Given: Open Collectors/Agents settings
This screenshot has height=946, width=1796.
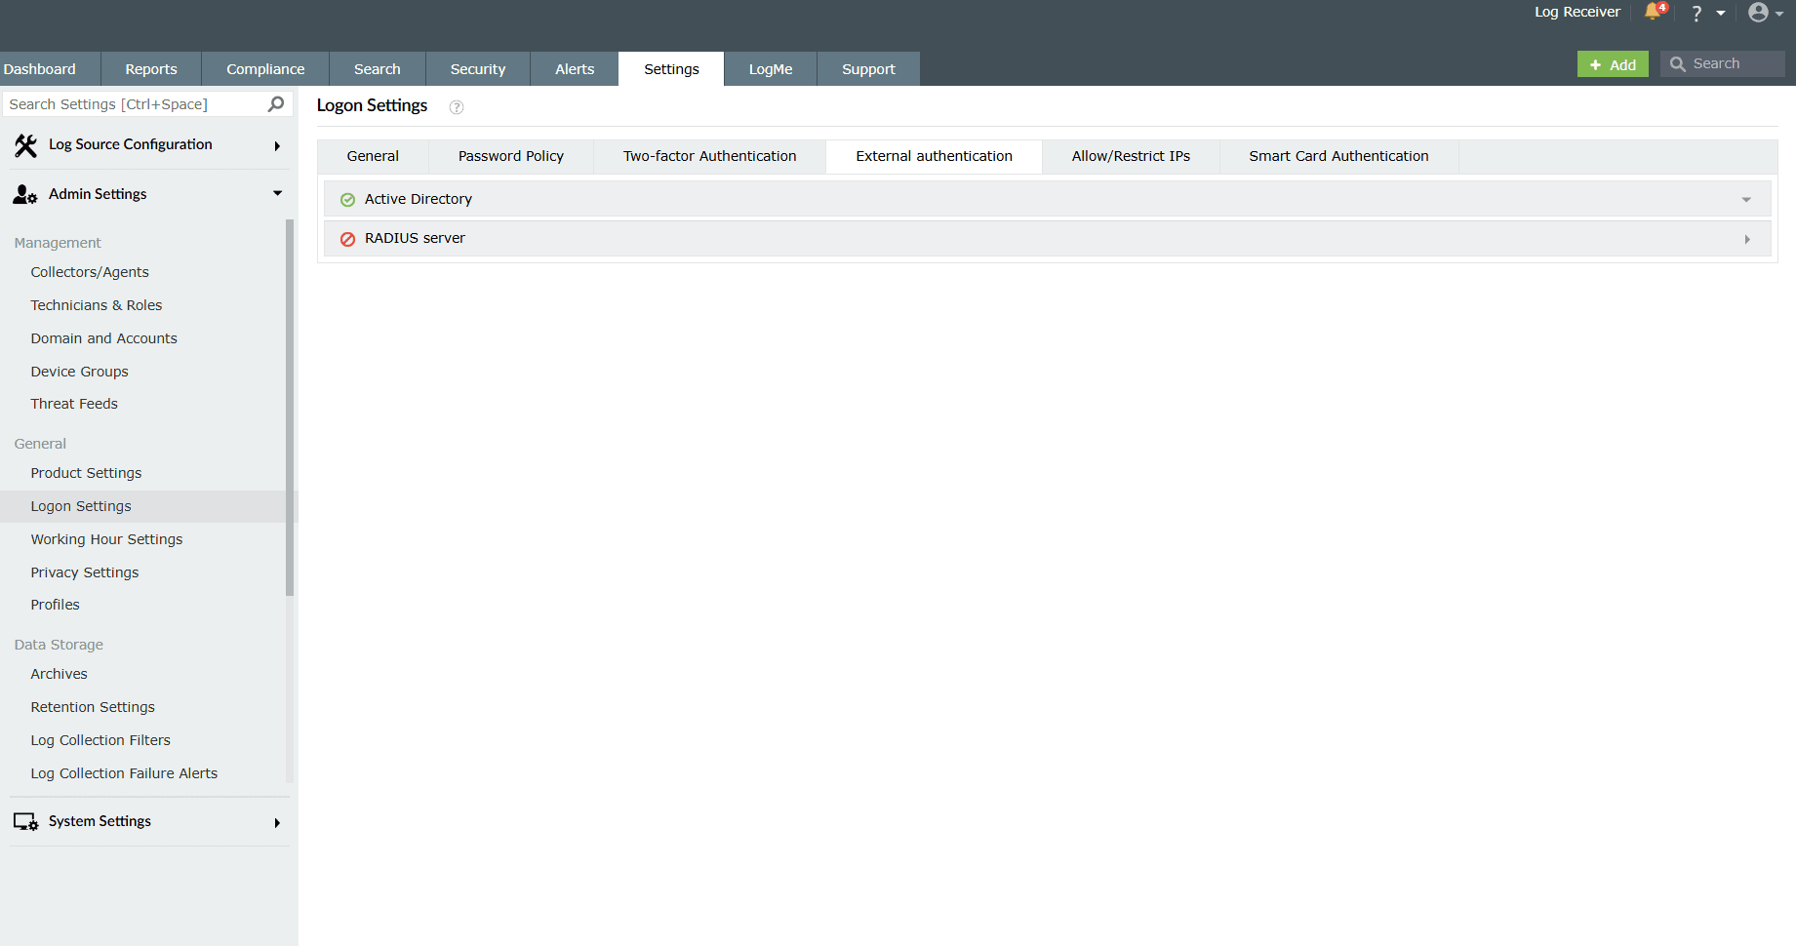Looking at the screenshot, I should pos(90,273).
